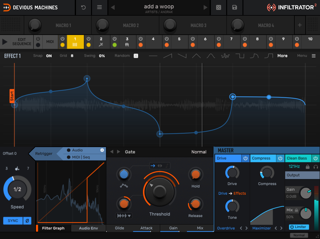
Task: Open the hamburger menu beside Menu label
Action: (x=314, y=56)
